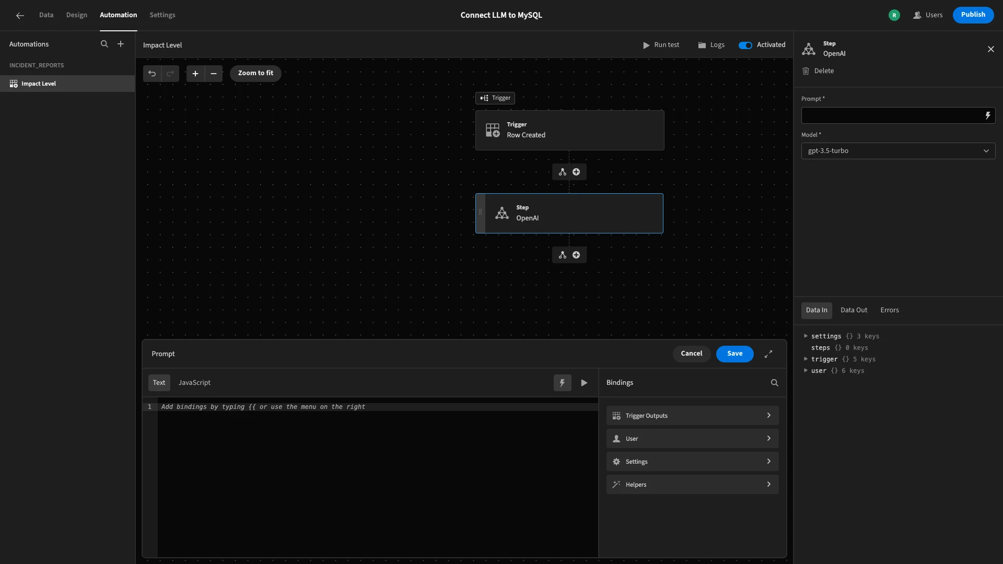This screenshot has height=564, width=1003.
Task: Expand the Prompt editor to fullscreen
Action: (768, 354)
